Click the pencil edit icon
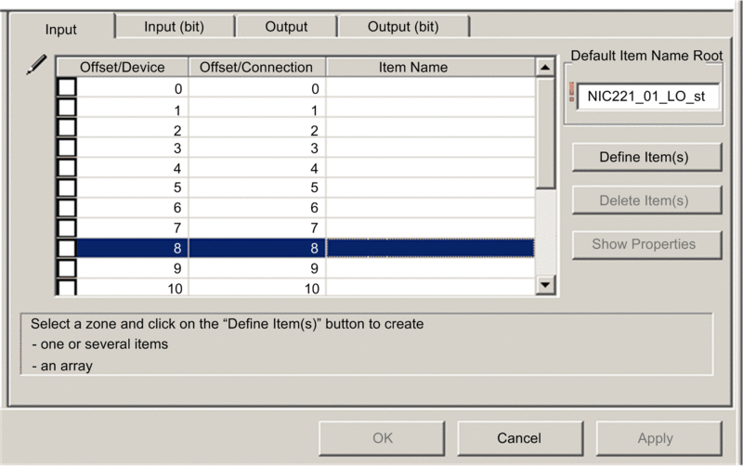The image size is (743, 466). point(36,65)
